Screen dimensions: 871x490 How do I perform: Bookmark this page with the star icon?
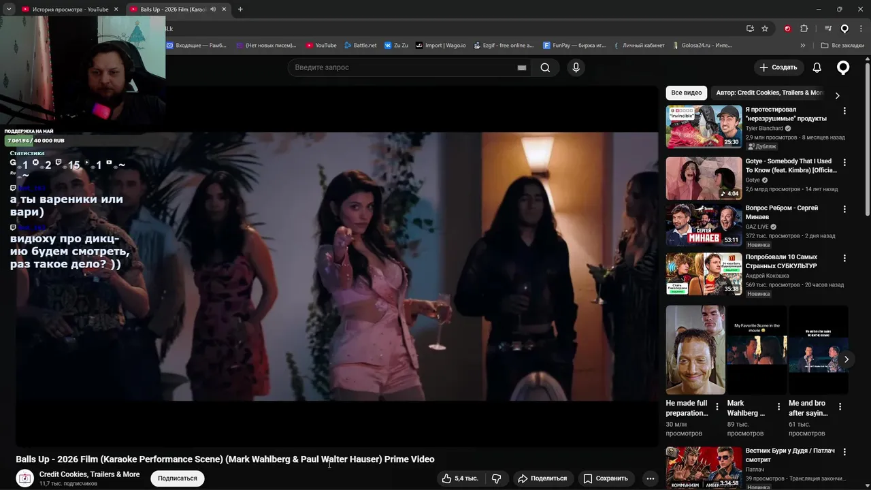[x=765, y=29]
